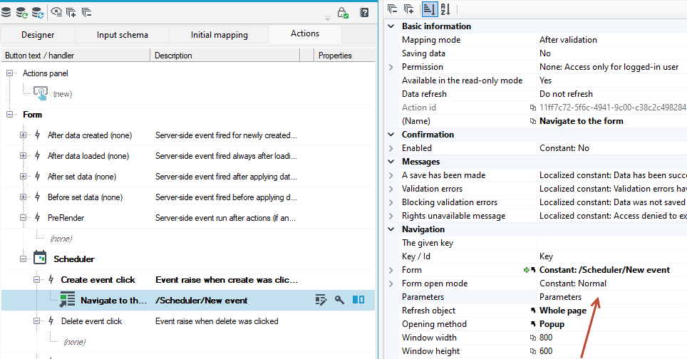Select the Actions tab
Image resolution: width=687 pixels, height=359 pixels.
305,33
